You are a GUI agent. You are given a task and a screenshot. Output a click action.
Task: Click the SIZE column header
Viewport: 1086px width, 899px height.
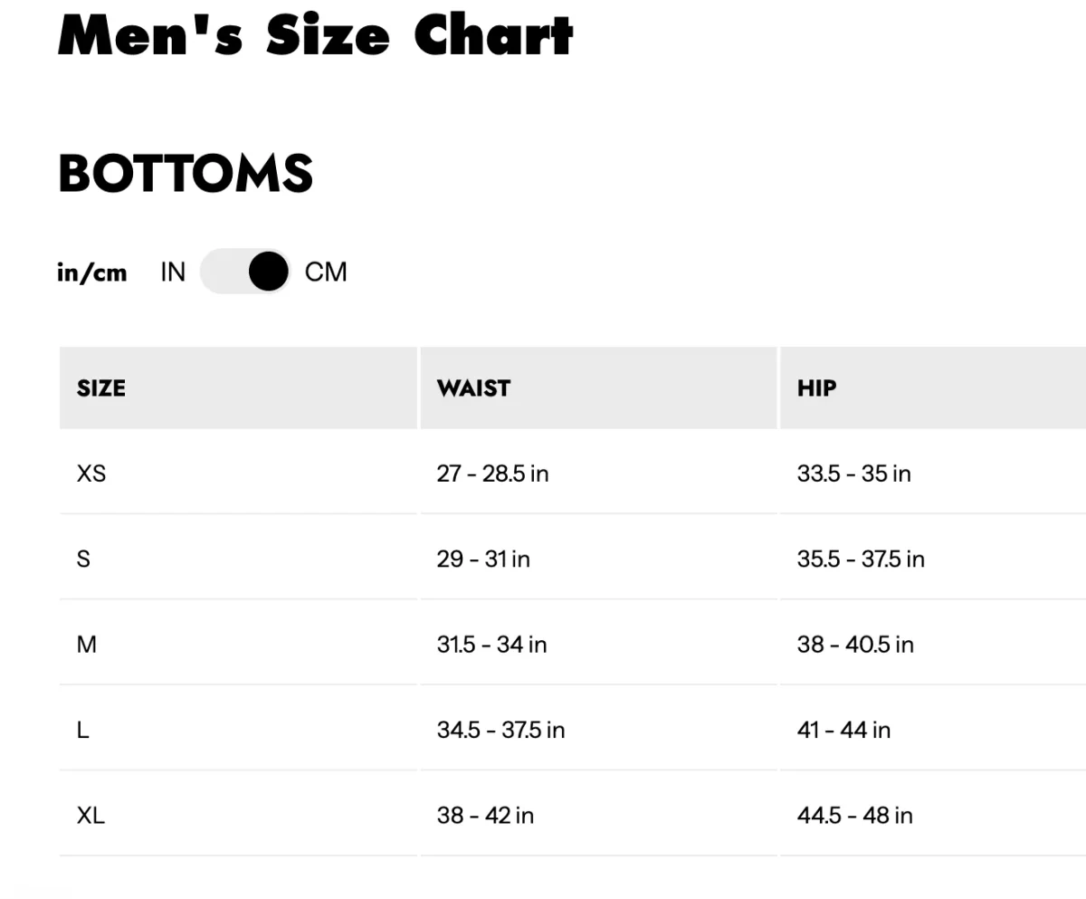(x=100, y=387)
